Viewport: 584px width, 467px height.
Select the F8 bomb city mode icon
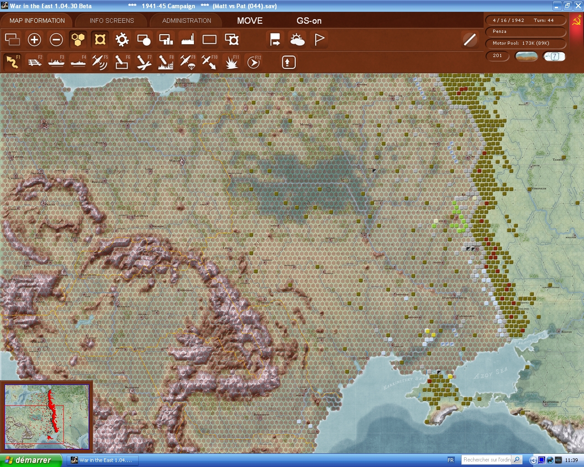pos(166,62)
